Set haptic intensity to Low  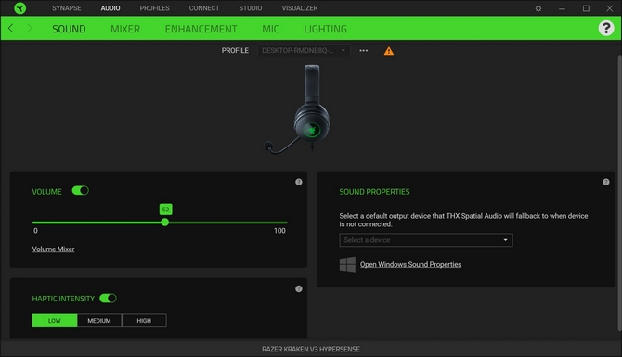tap(55, 321)
